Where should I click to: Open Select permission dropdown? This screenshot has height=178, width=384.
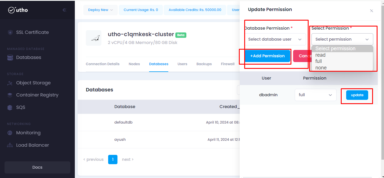[x=342, y=39]
